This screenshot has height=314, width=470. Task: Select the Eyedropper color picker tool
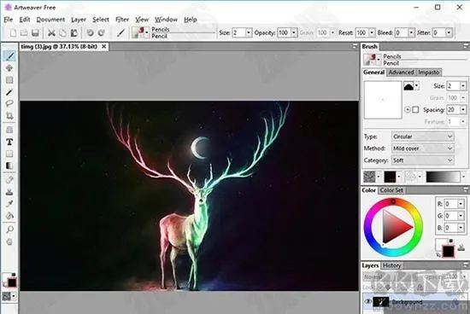click(x=9, y=204)
